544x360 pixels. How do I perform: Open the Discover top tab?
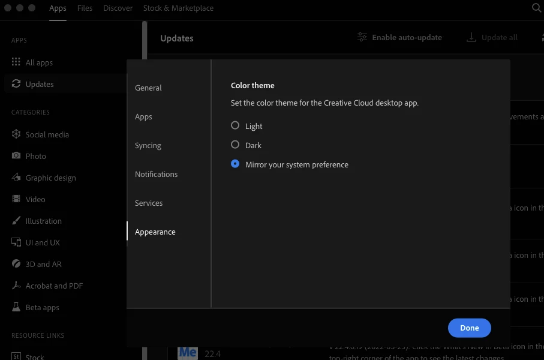tap(118, 8)
